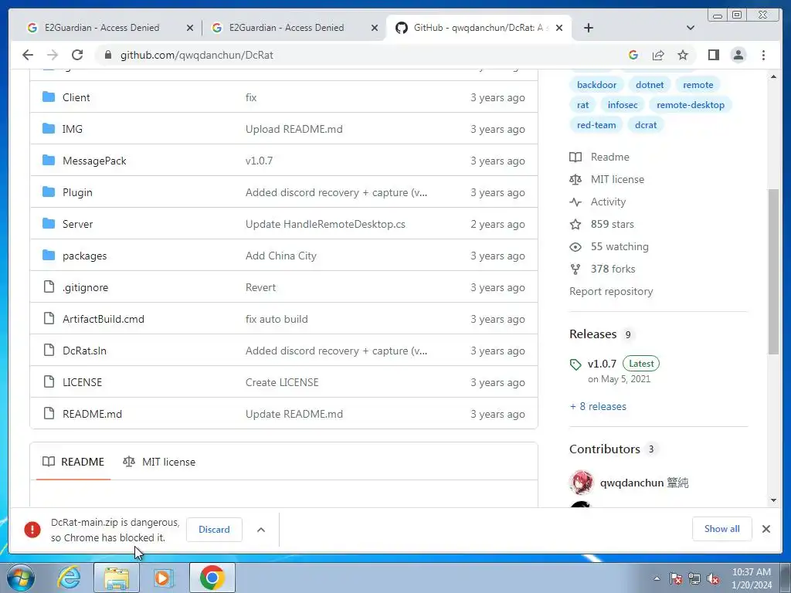Go back with the browser back arrow
Viewport: 791px width, 593px height.
[x=28, y=55]
